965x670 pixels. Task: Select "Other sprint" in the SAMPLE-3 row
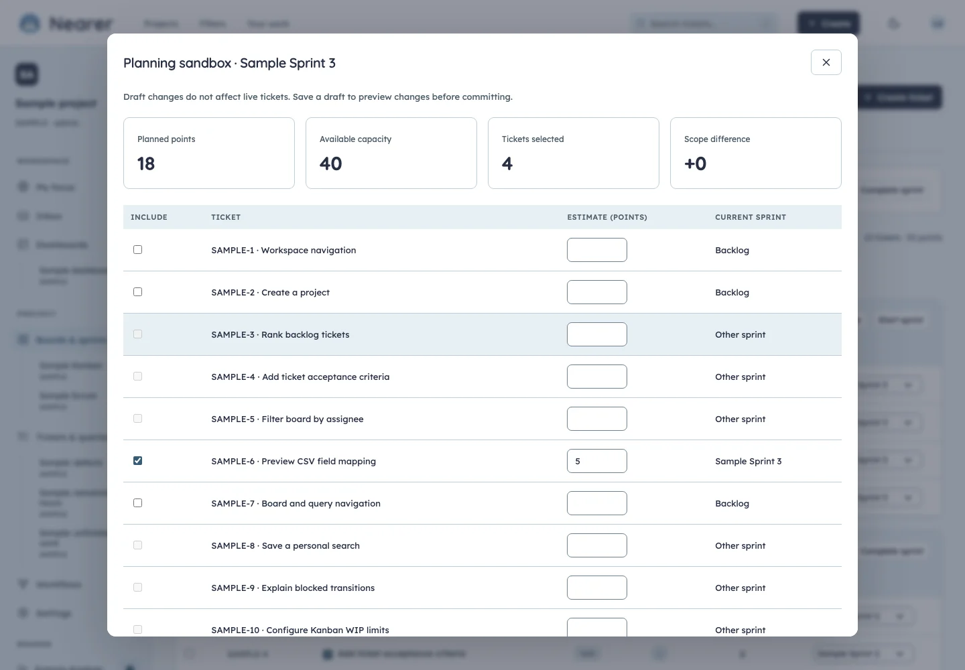pos(741,334)
